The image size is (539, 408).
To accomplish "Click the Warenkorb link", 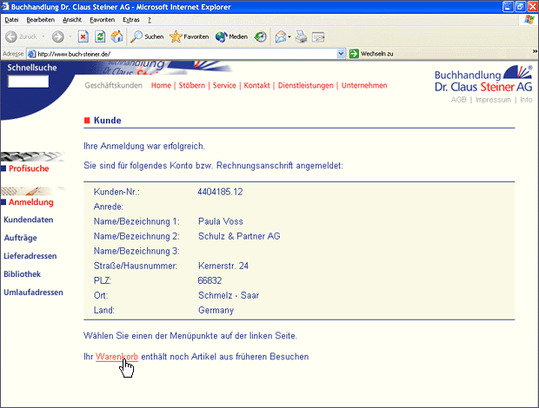I will coord(116,357).
